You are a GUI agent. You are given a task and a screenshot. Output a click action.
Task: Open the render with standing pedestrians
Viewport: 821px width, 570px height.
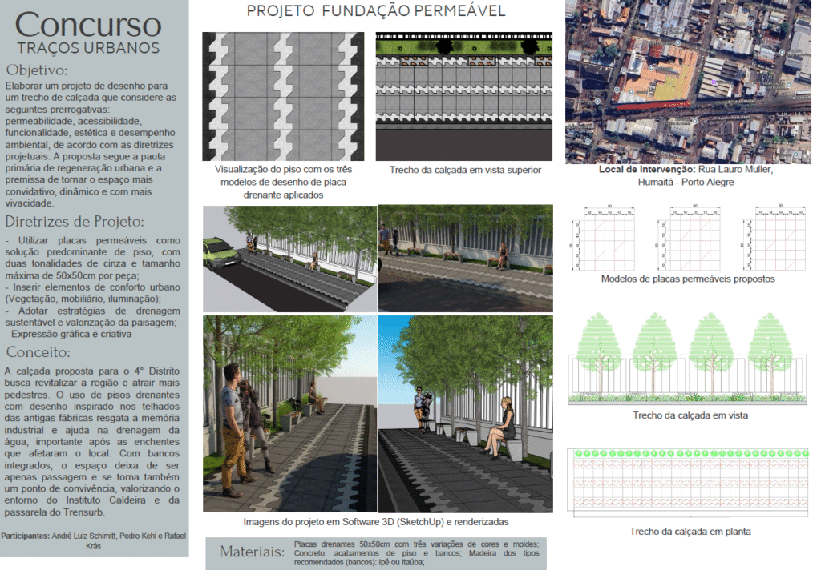(289, 413)
